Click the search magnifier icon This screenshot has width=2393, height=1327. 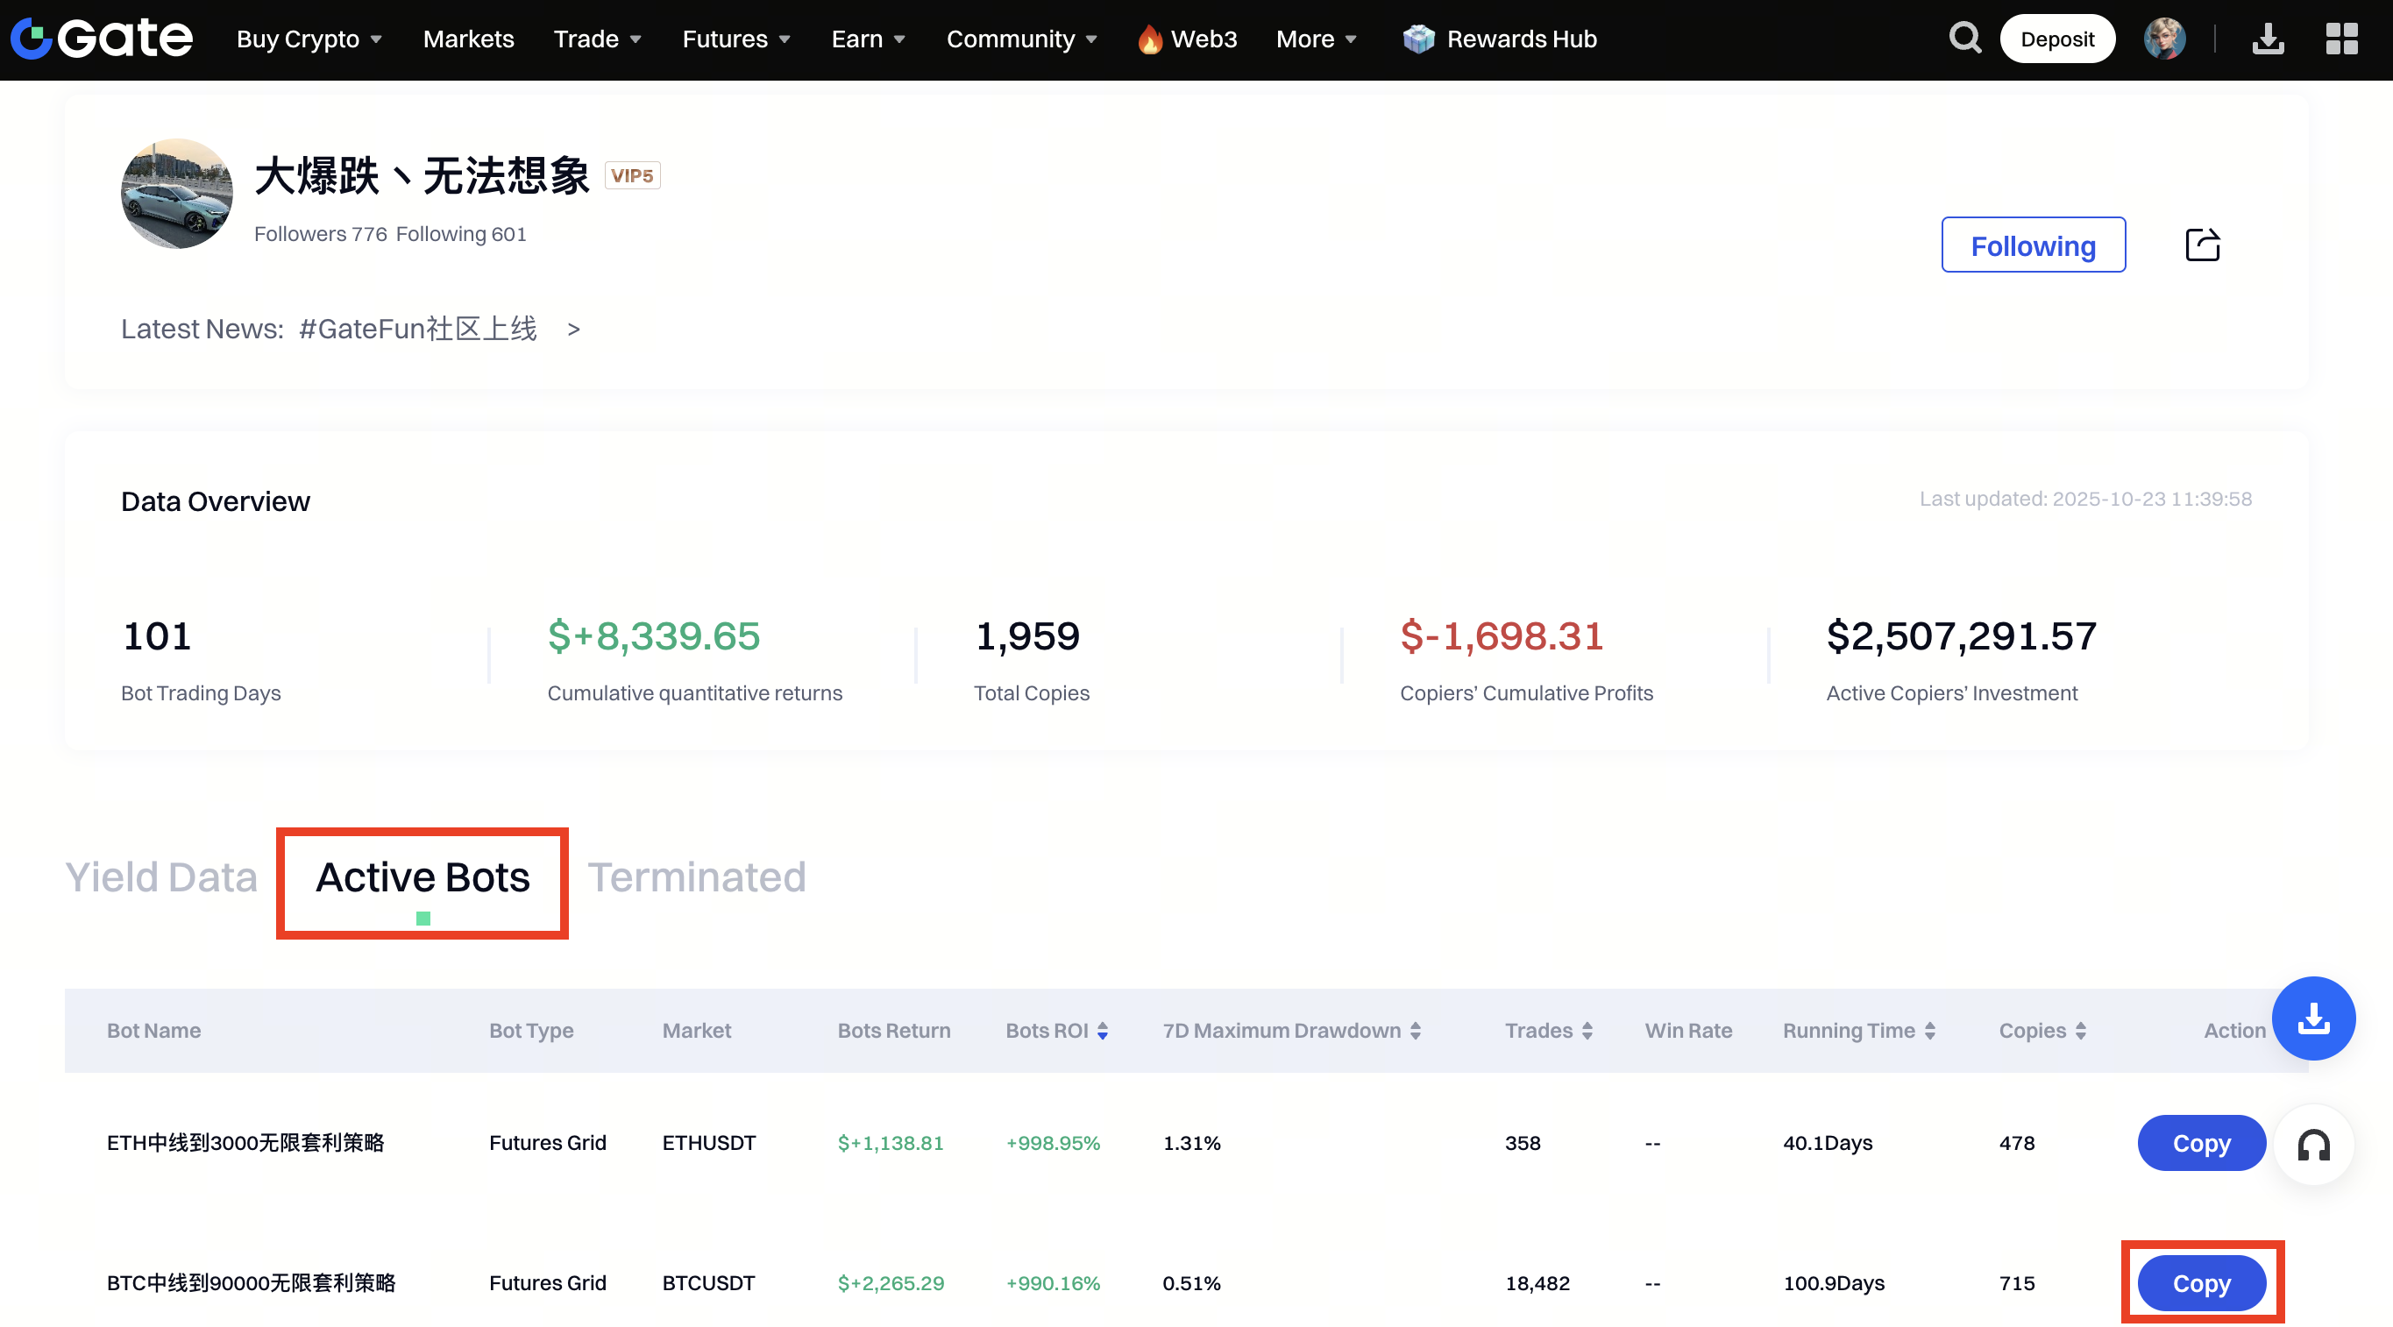[1963, 39]
